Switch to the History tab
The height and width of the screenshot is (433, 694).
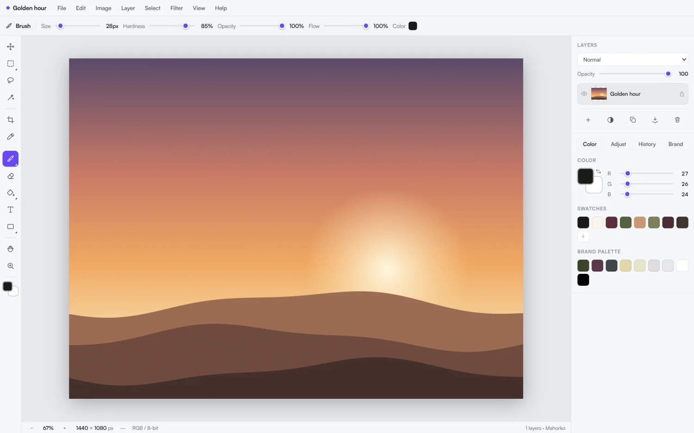[647, 144]
